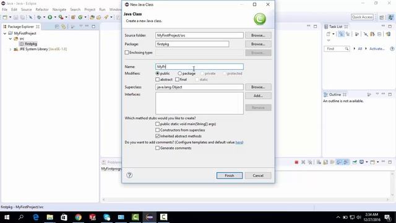Click Collapse All icon in Package Explorer

tap(57, 27)
